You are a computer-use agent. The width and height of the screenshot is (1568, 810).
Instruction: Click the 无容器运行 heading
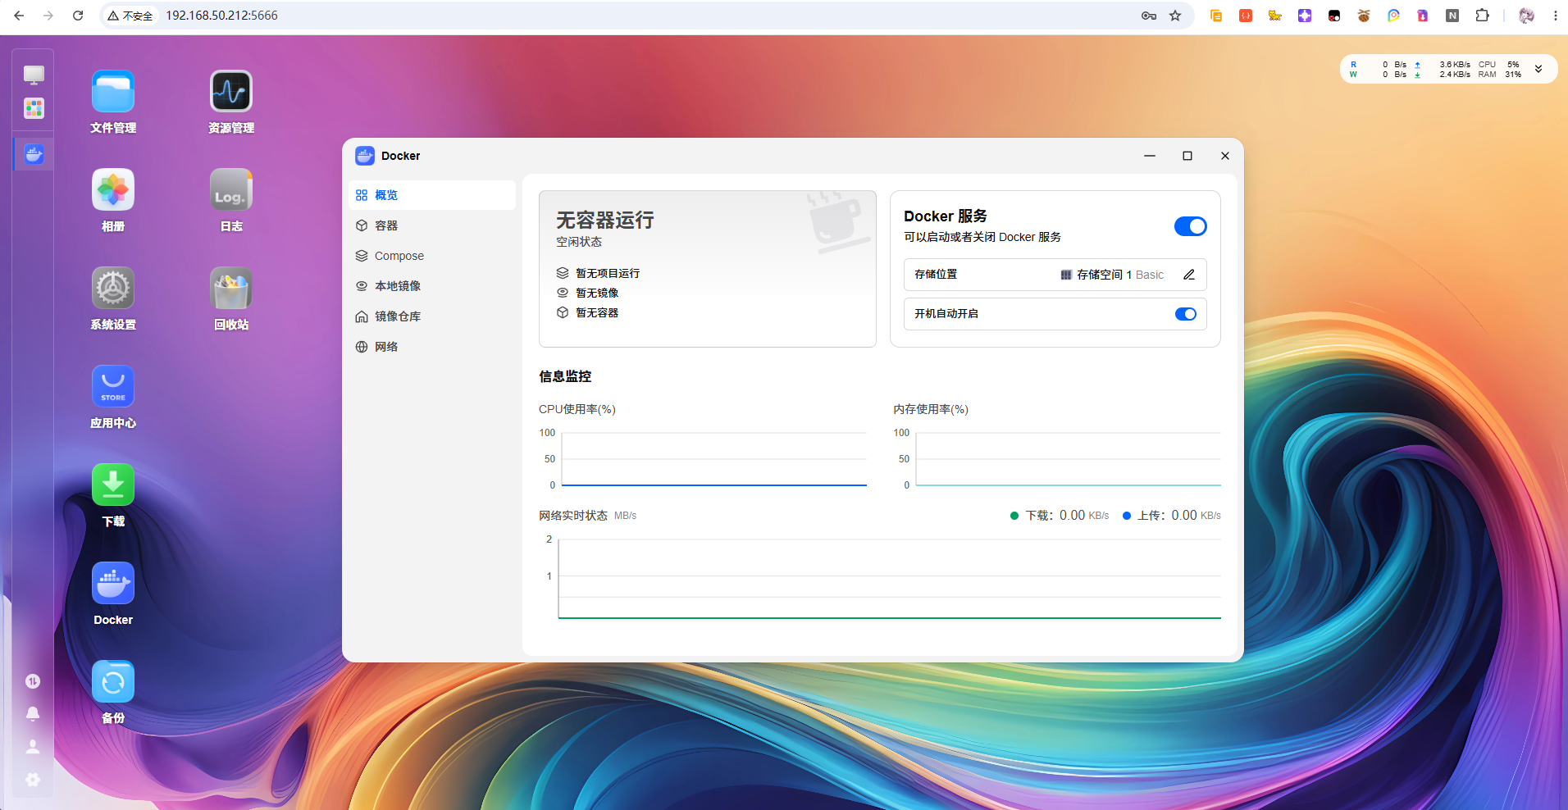605,220
